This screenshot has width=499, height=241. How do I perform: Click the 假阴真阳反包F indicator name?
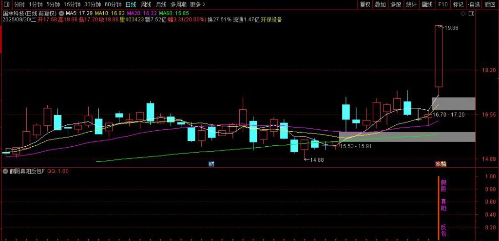pos(27,171)
